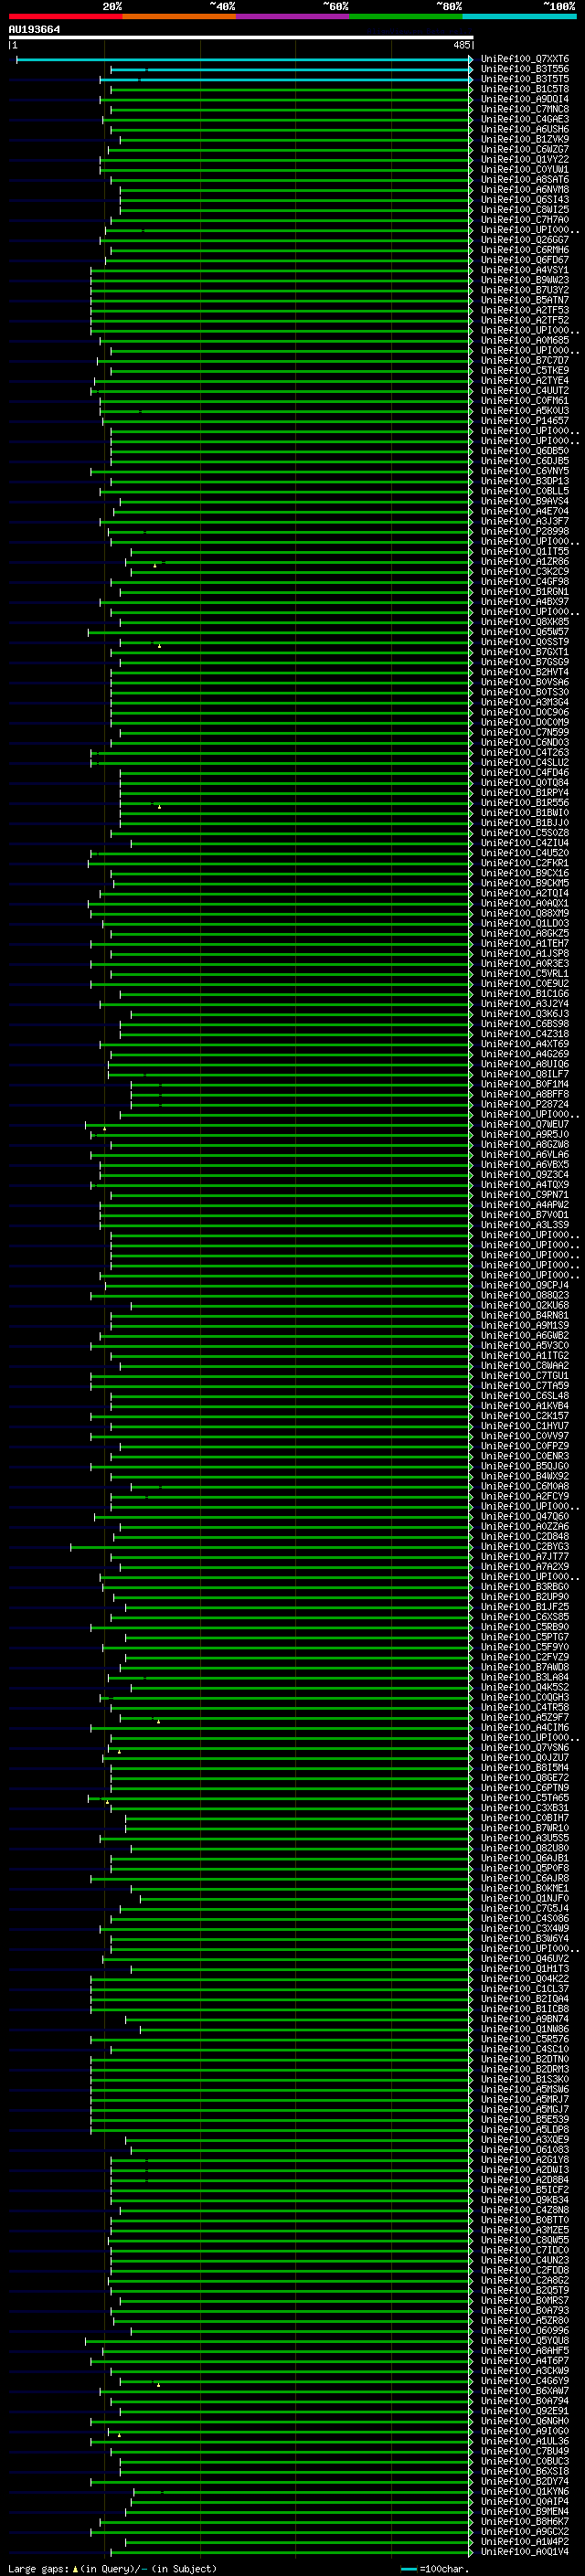The width and height of the screenshot is (585, 2576).
Task: Click the UniRef100_B2DY74 label
Action: (525, 2481)
